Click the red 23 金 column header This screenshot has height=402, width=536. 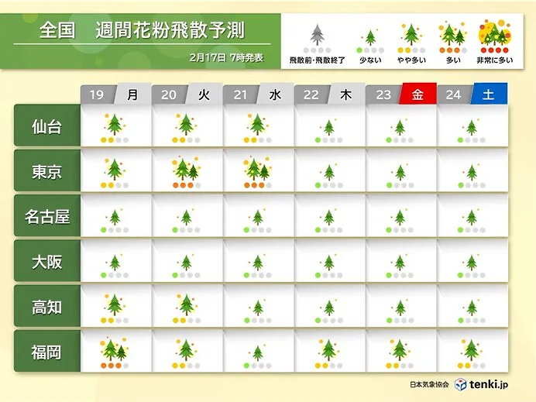click(x=401, y=94)
